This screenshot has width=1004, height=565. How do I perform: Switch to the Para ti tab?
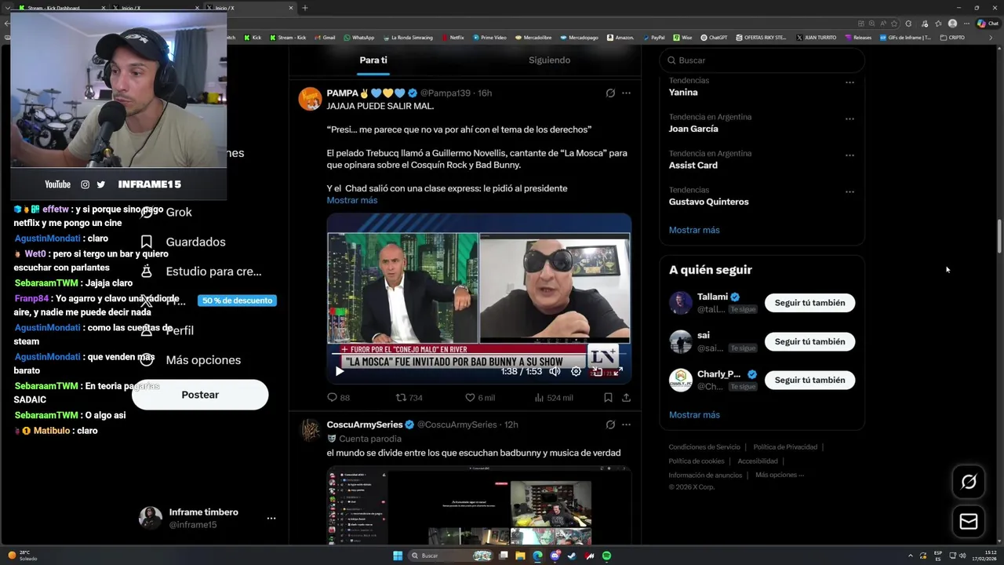(373, 60)
